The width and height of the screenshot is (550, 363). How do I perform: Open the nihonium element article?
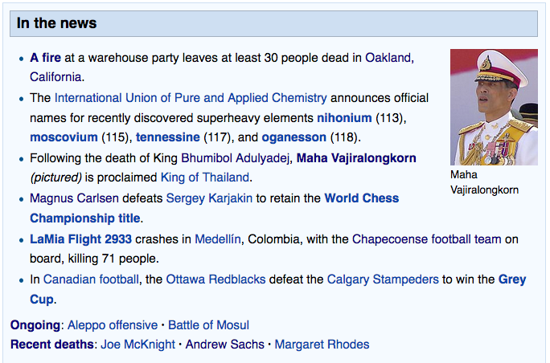[x=344, y=118]
